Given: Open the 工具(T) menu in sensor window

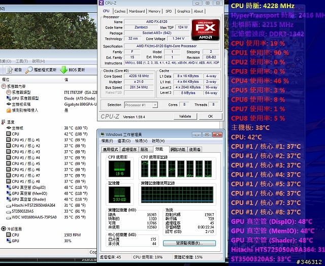Looking at the screenshot, I should 21,61.
